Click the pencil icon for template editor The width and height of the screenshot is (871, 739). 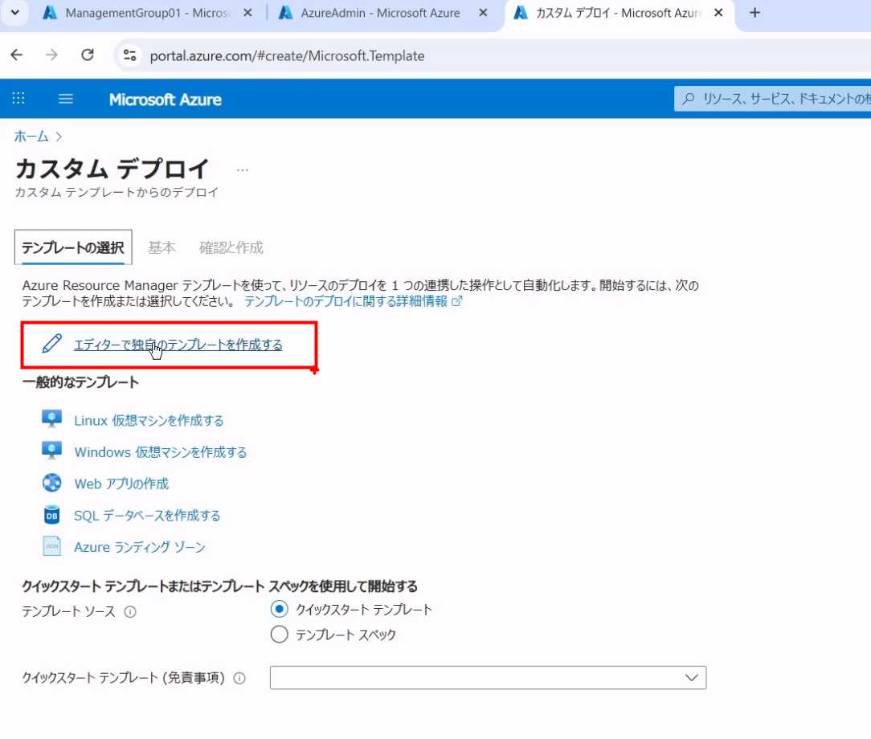pyautogui.click(x=51, y=345)
